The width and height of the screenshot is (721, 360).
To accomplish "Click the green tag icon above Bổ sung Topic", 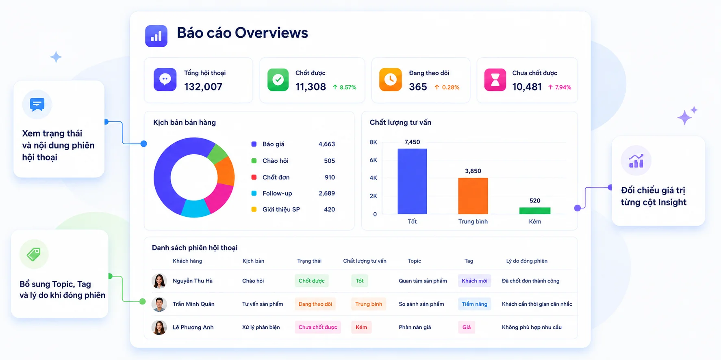I will [34, 254].
